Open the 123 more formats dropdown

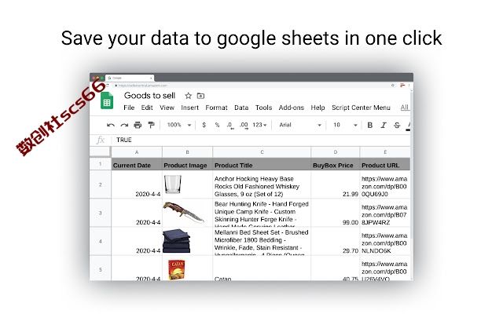pos(259,125)
